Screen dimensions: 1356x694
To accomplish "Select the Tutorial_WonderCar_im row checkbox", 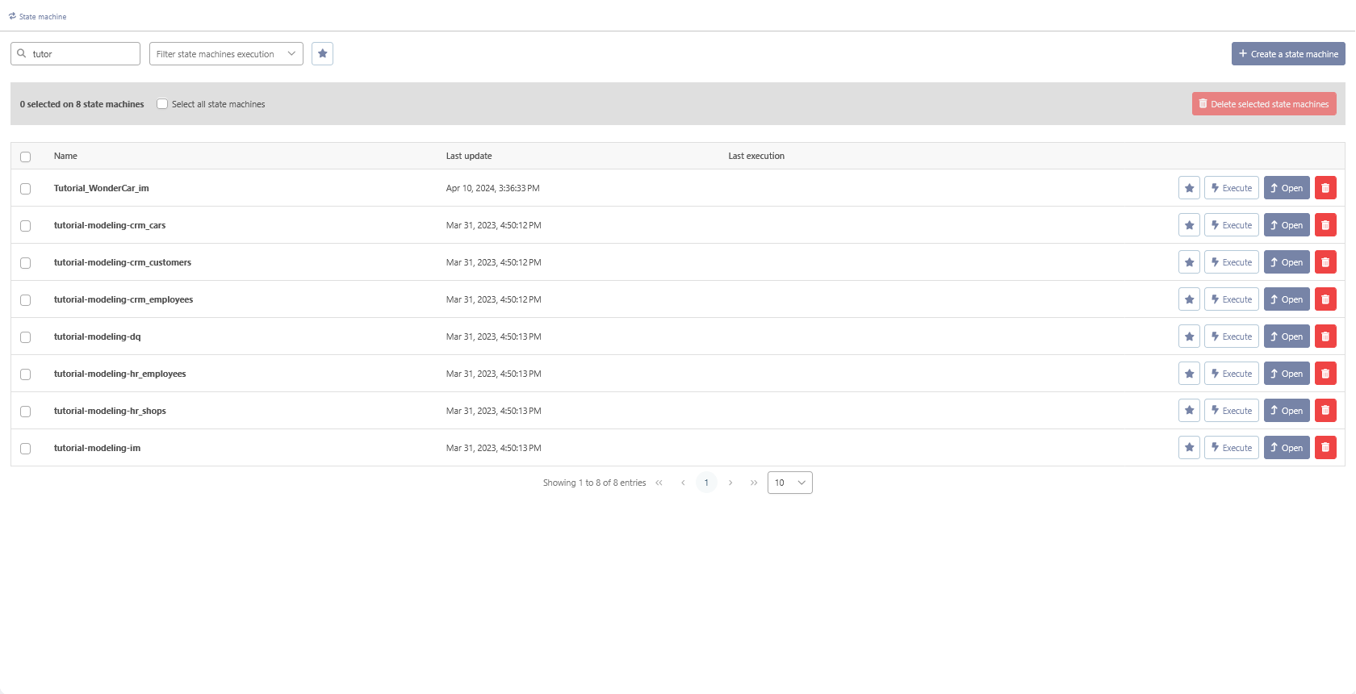I will click(x=25, y=189).
